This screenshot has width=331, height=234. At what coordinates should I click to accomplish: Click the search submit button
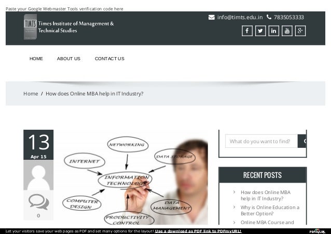(302, 141)
